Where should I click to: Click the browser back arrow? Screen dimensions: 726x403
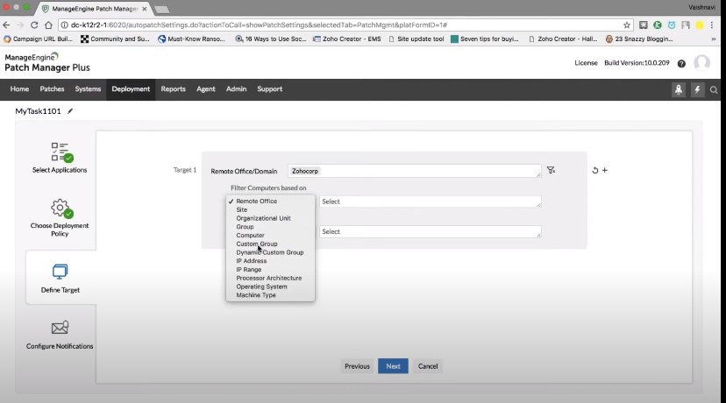tap(6, 25)
